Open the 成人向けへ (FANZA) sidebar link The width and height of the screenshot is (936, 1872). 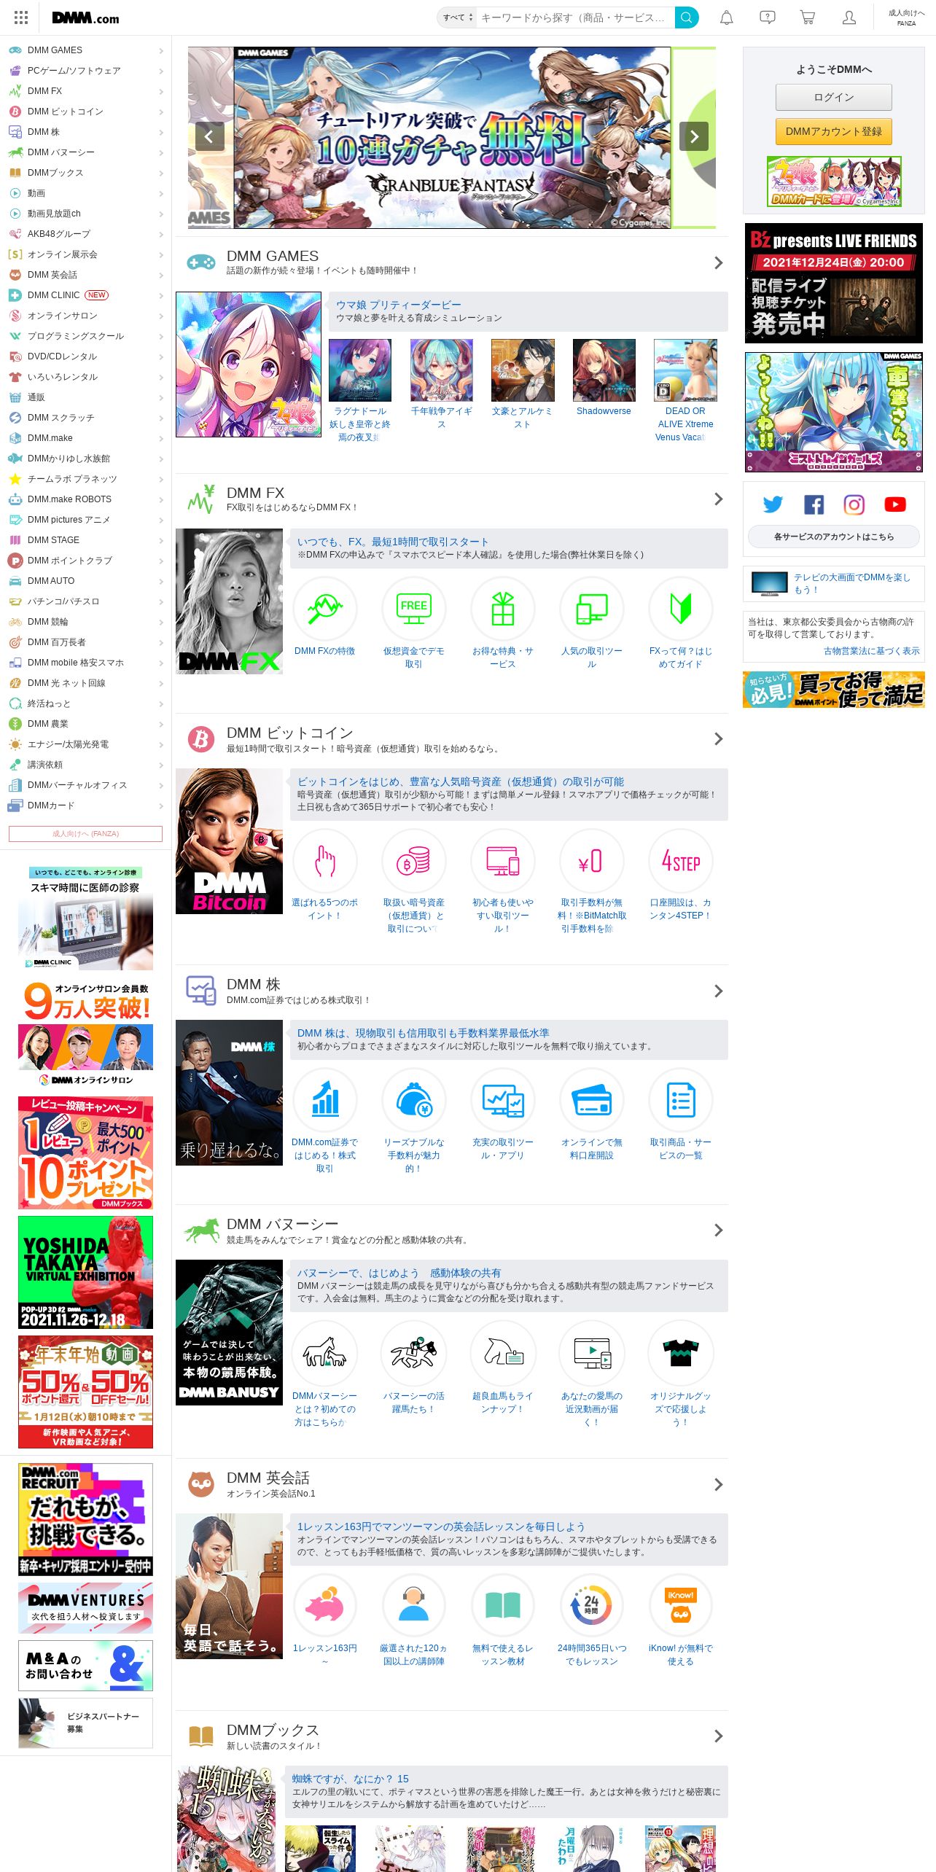pos(85,834)
